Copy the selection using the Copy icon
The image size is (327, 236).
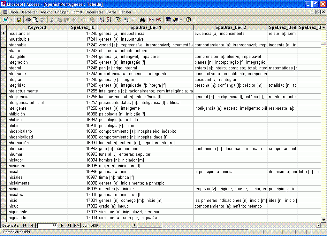(59, 20)
